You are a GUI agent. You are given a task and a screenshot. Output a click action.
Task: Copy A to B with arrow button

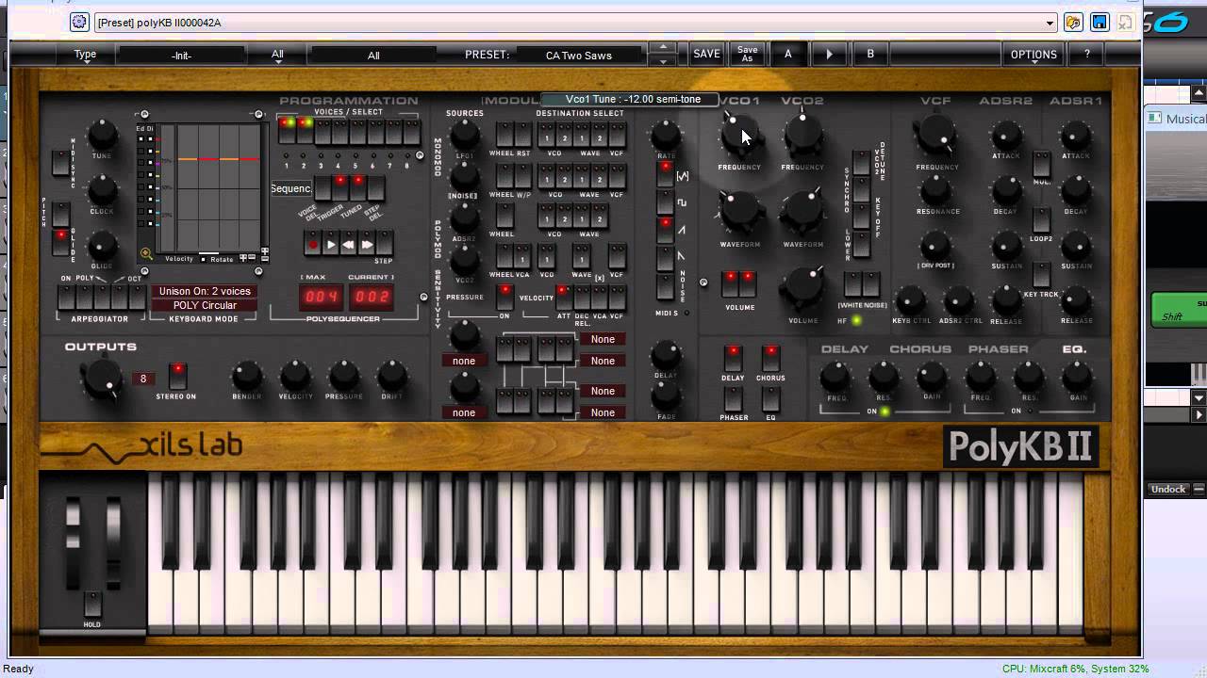(x=830, y=55)
